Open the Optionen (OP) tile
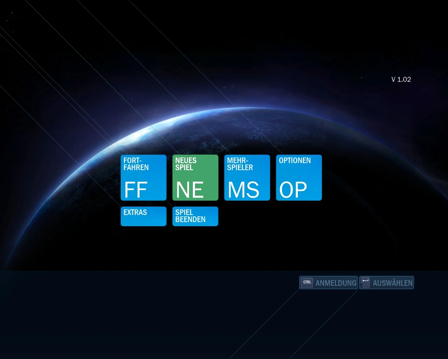This screenshot has width=448, height=359. tap(299, 178)
